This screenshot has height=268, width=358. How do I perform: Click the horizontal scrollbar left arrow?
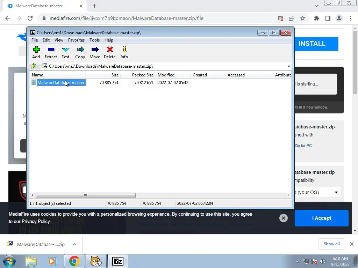[33, 195]
